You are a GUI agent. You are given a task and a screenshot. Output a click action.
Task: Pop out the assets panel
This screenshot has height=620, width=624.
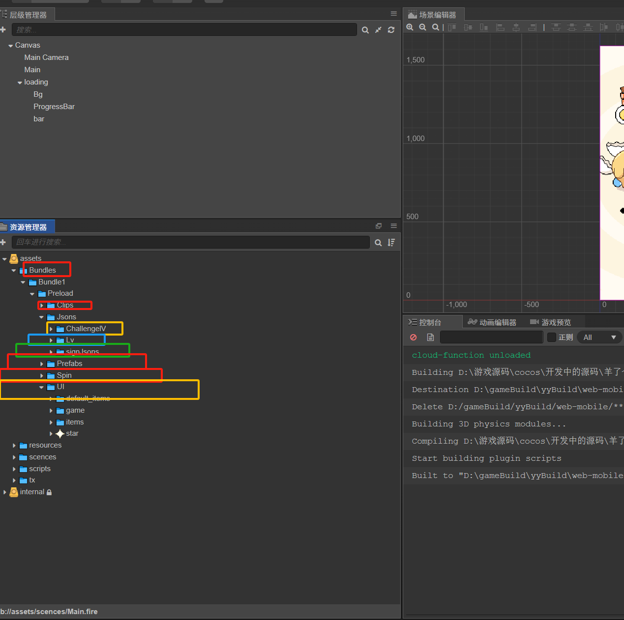point(379,226)
